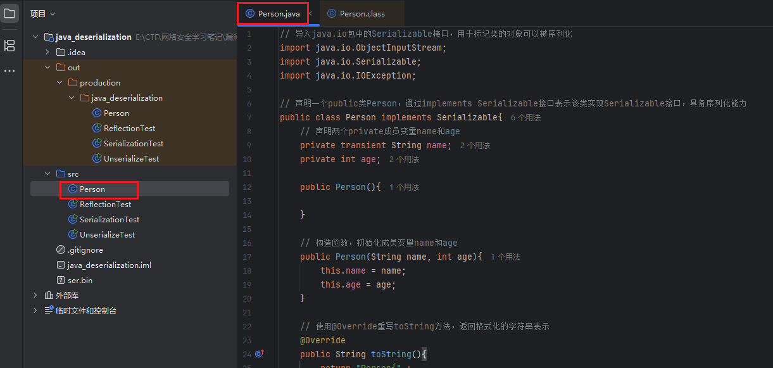Viewport: 773px width, 368px height.
Task: Open the Project tool window folder icon
Action: [x=9, y=13]
